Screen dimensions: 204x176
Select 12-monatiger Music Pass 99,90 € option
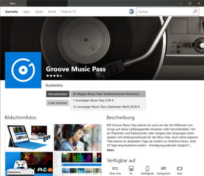click(x=108, y=107)
